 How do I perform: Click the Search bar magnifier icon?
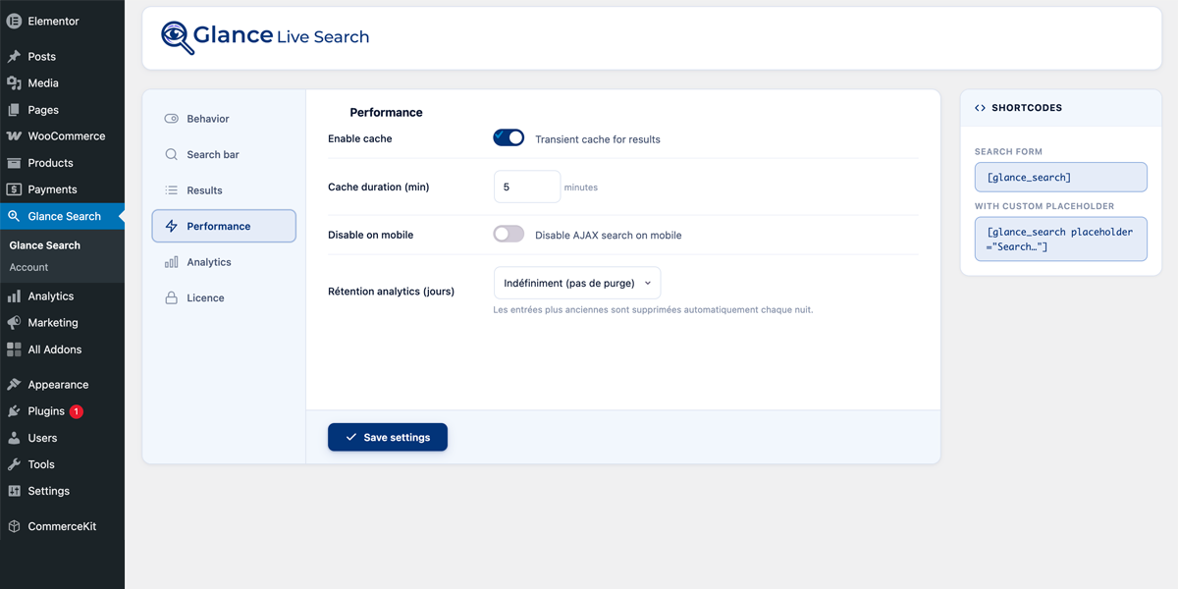(172, 154)
